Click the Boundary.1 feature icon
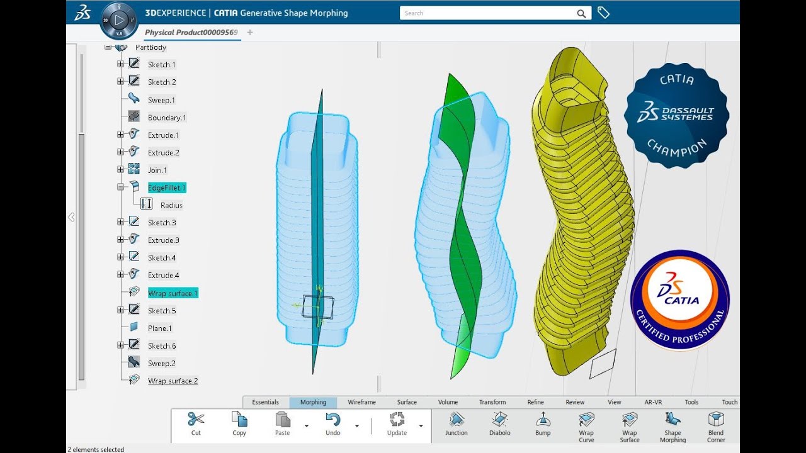 [134, 116]
